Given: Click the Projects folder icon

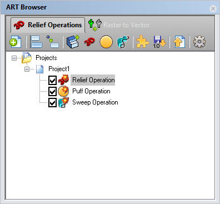Looking at the screenshot, I should click(x=27, y=58).
